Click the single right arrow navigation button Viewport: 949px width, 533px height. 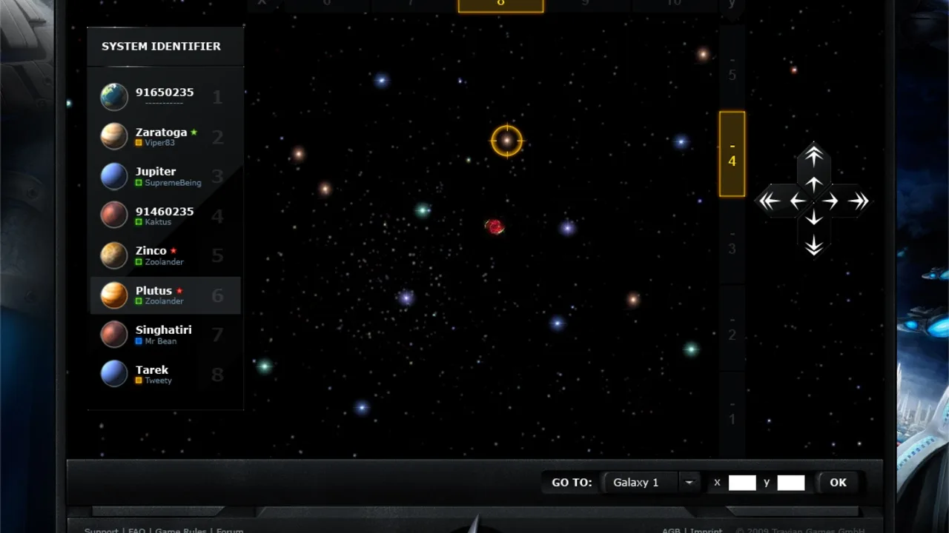[830, 201]
